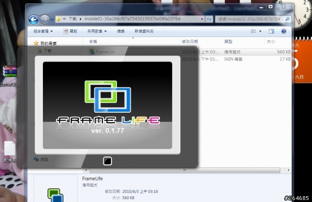This screenshot has height=202, width=312.
Task: Click the 燒錄 toolbar button
Action: 120,31
